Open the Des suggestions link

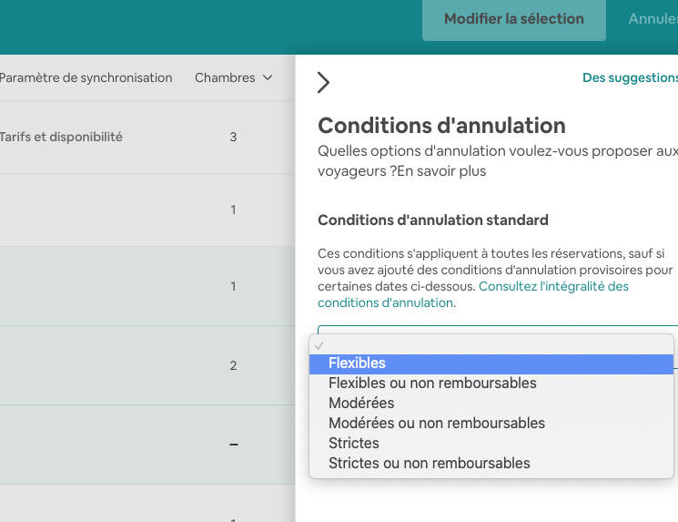tap(630, 78)
